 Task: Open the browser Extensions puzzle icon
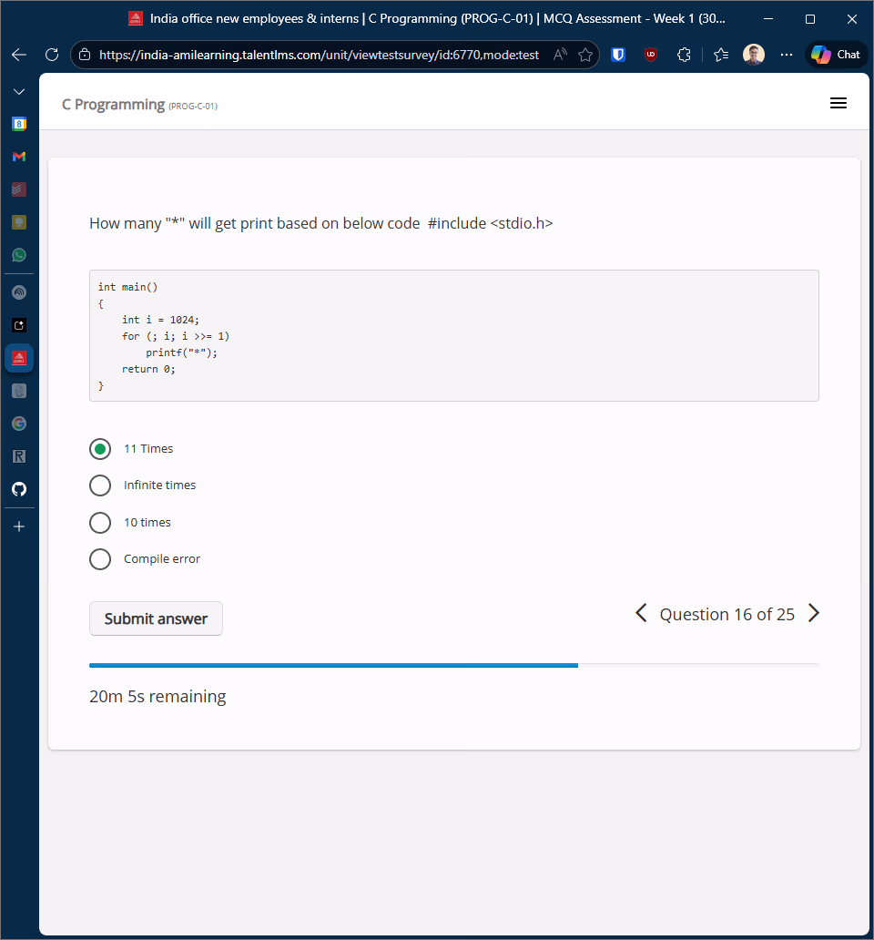click(685, 55)
